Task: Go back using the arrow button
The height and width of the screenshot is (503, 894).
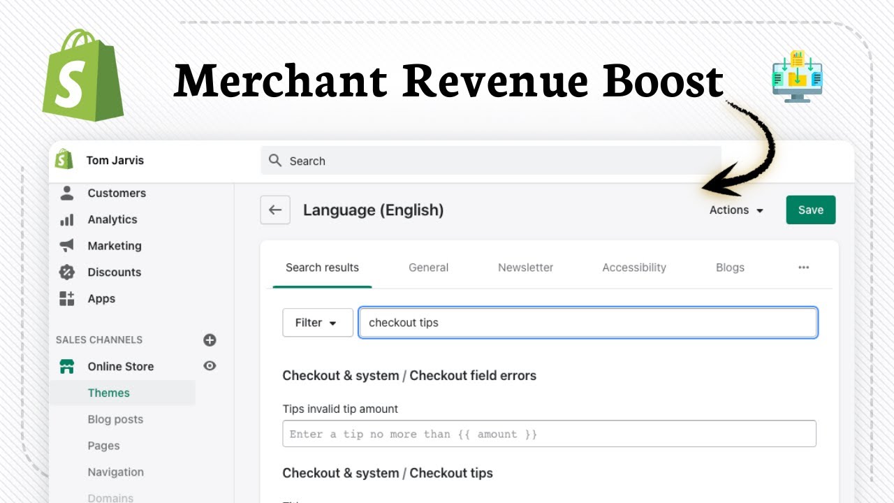Action: (x=275, y=210)
